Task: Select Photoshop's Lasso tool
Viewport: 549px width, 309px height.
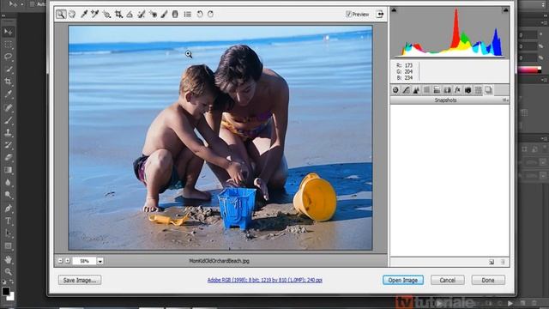Action: click(9, 57)
